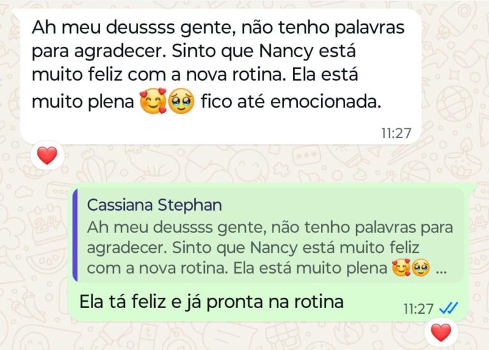Click the 11:27 timestamp on the white message
This screenshot has width=489, height=350.
[397, 133]
